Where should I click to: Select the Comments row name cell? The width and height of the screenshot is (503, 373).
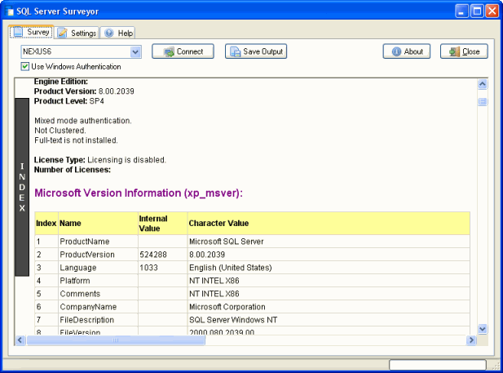pos(98,294)
